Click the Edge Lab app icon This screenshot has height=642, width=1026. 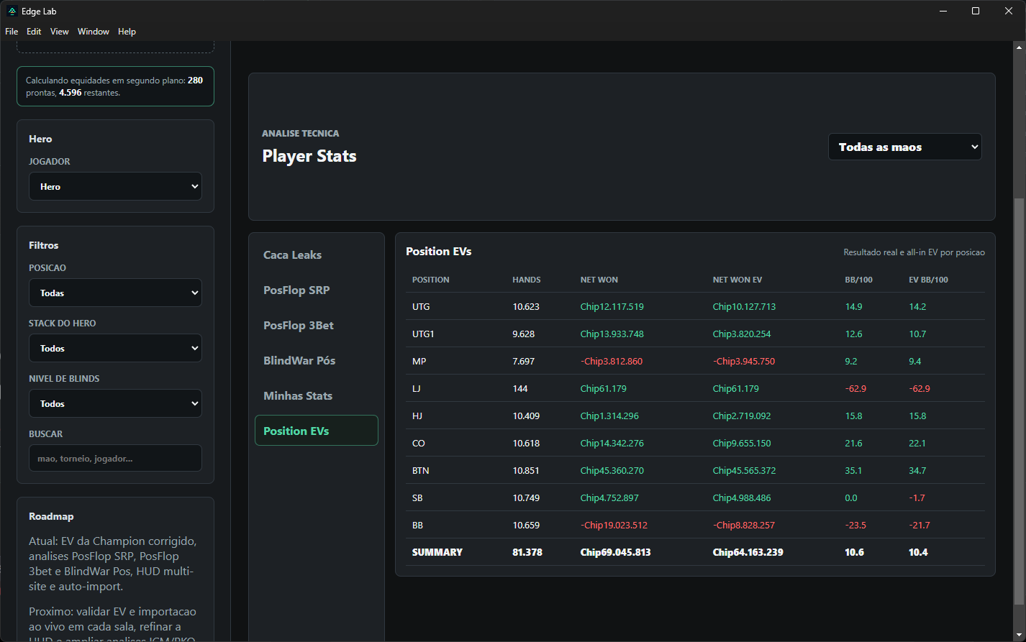click(12, 11)
